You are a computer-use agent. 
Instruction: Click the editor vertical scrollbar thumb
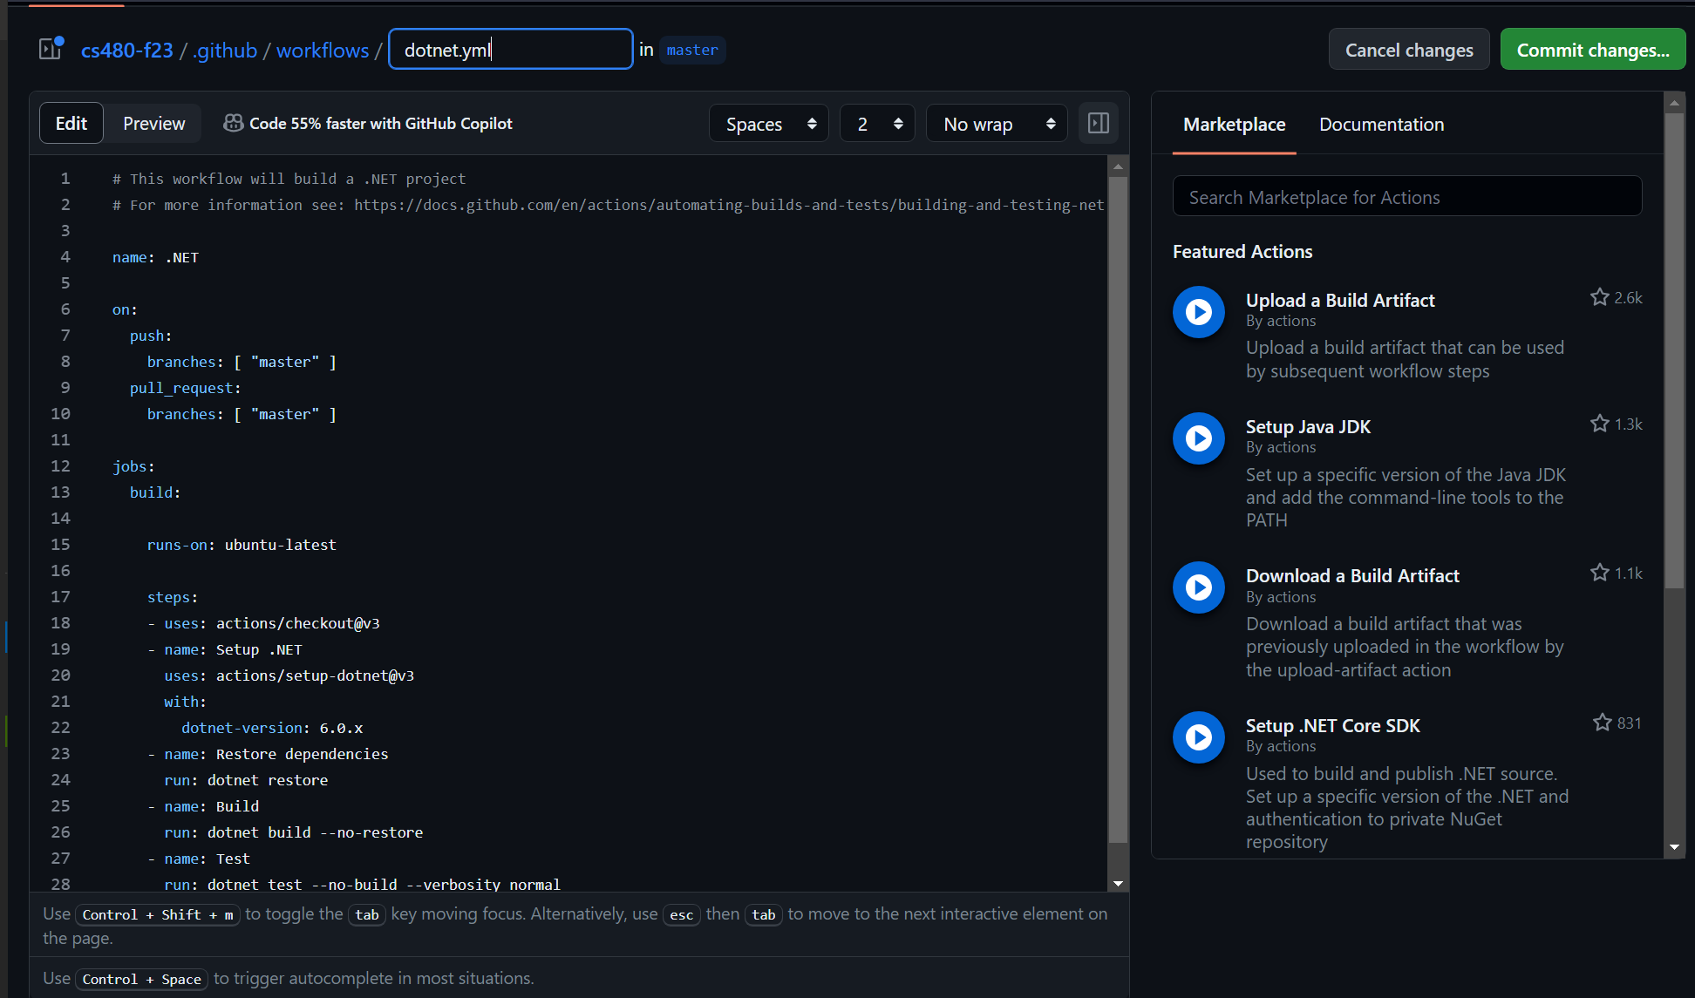(x=1118, y=510)
